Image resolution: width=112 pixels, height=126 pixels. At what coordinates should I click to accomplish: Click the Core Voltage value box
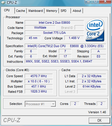(74, 38)
